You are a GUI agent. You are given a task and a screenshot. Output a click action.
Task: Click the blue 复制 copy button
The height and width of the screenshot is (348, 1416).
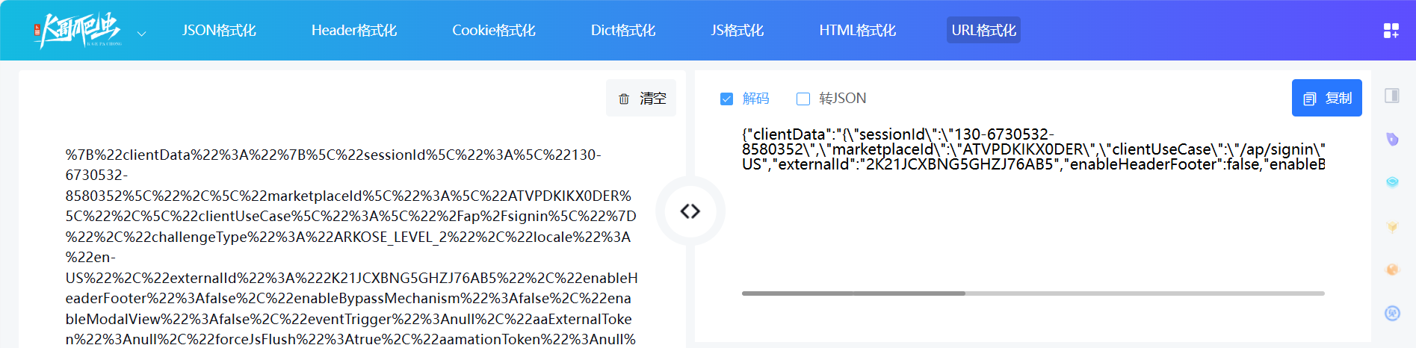pos(1326,98)
